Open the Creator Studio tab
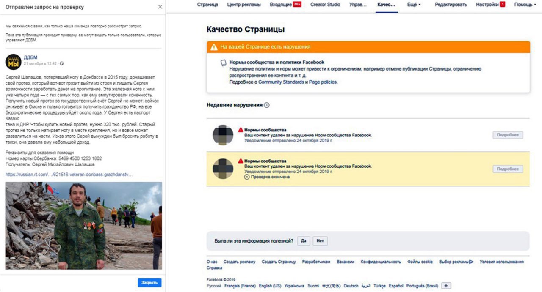Image resolution: width=542 pixels, height=292 pixels. [325, 5]
